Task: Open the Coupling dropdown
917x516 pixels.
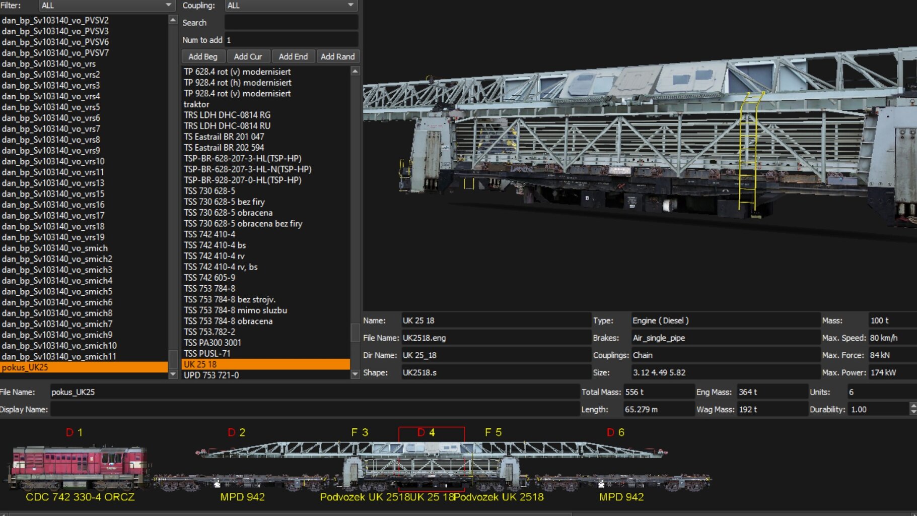Action: coord(291,6)
